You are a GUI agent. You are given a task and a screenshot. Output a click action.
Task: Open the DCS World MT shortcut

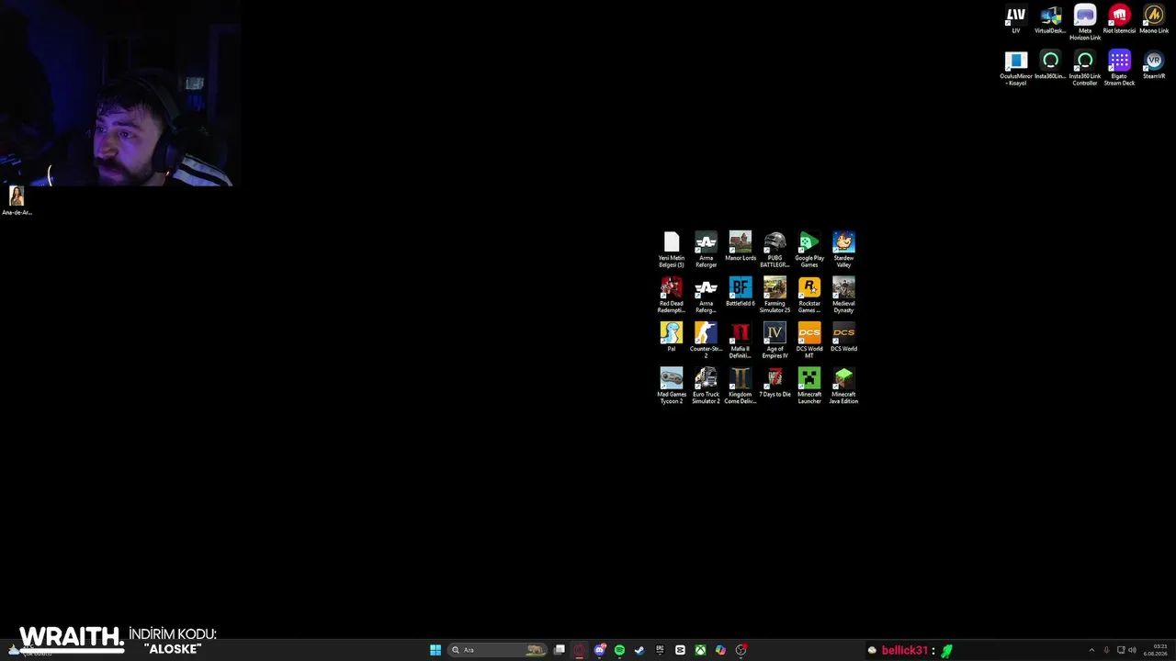(809, 341)
